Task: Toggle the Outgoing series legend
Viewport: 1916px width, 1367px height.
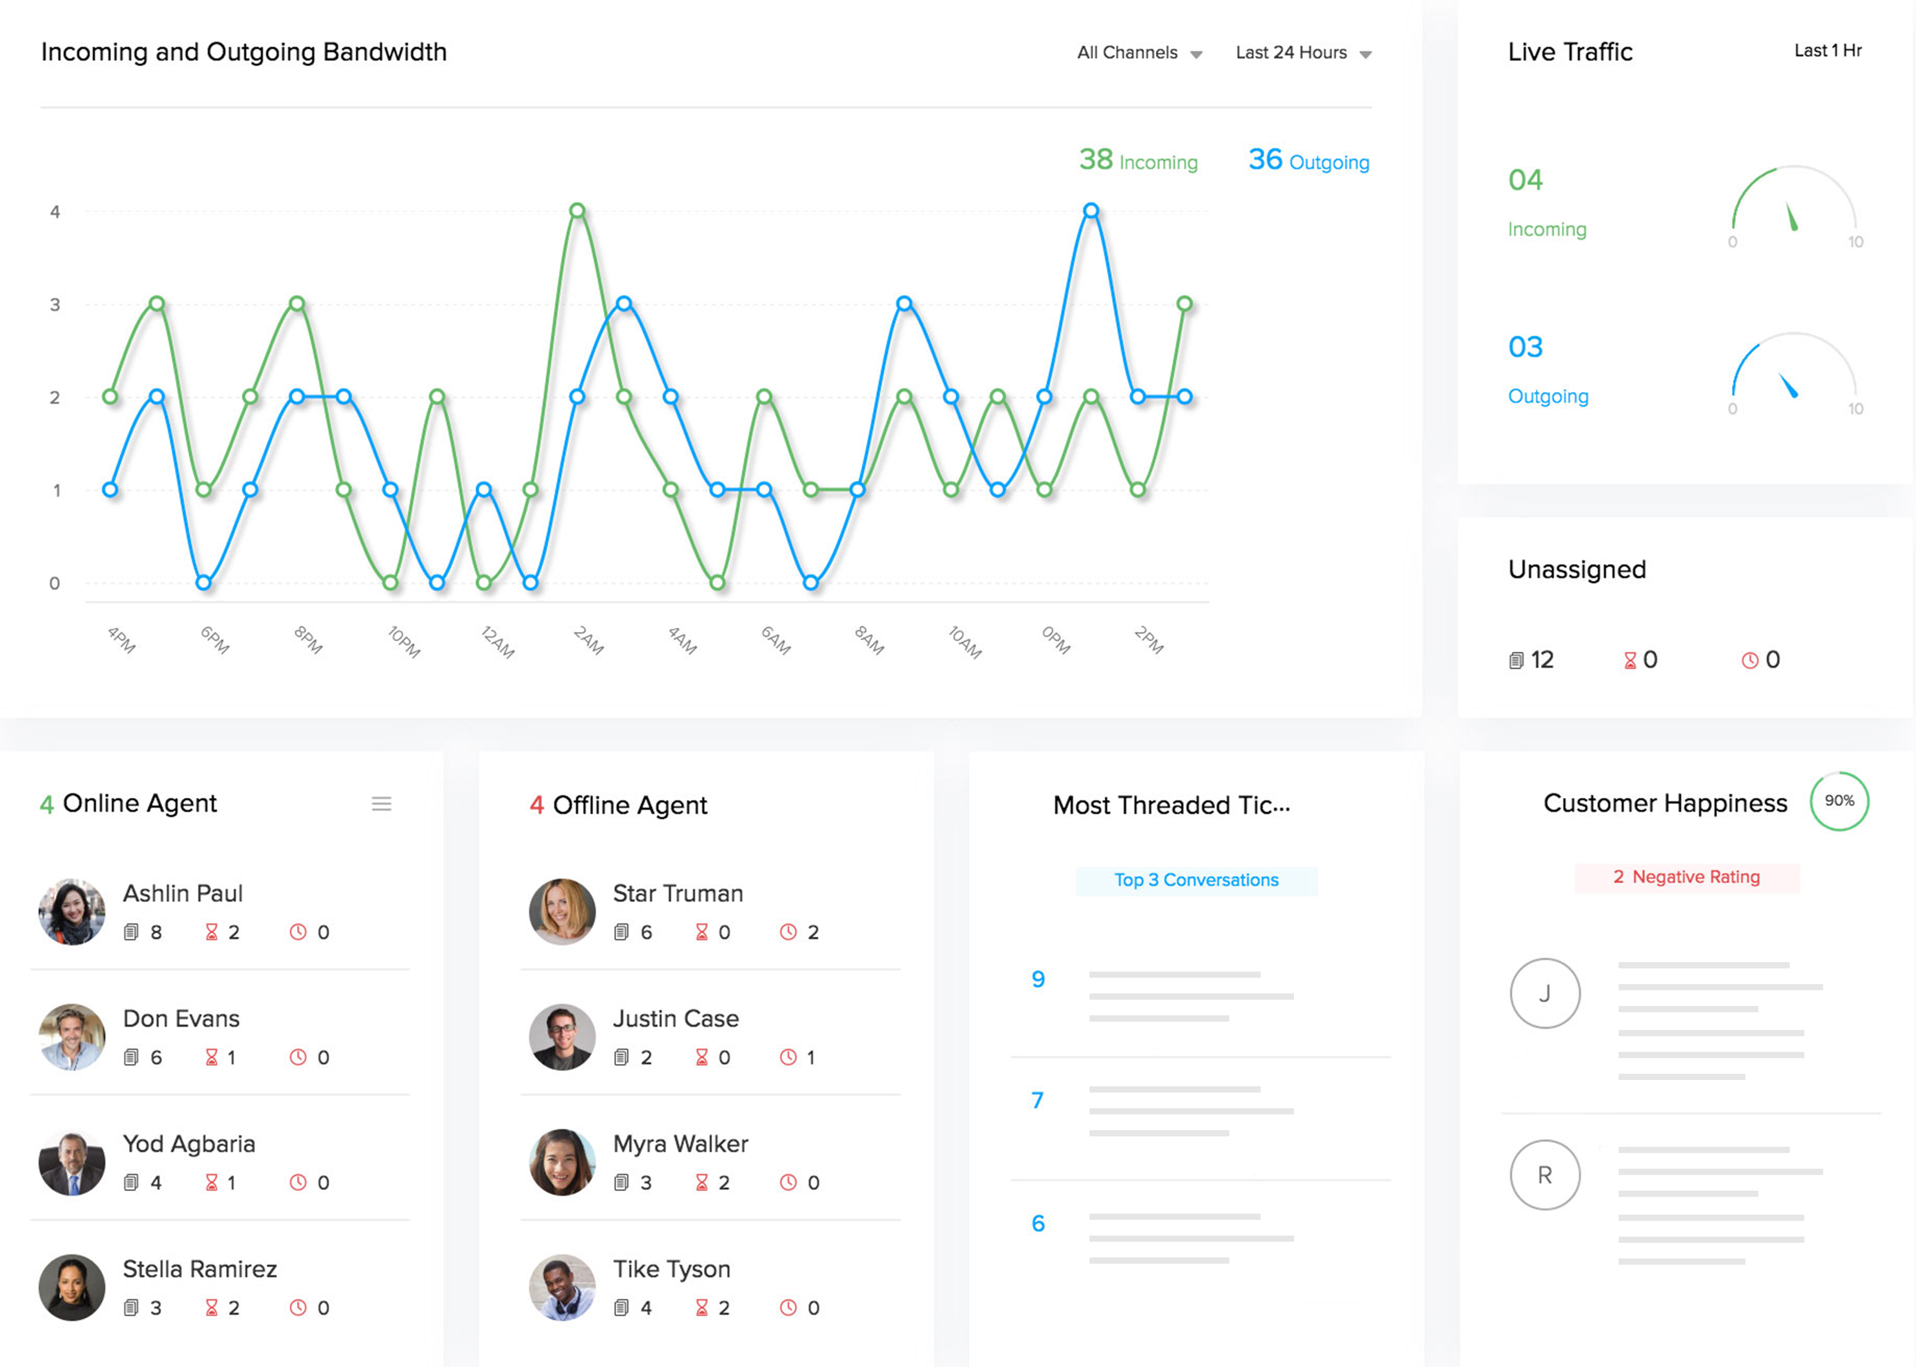Action: tap(1308, 160)
